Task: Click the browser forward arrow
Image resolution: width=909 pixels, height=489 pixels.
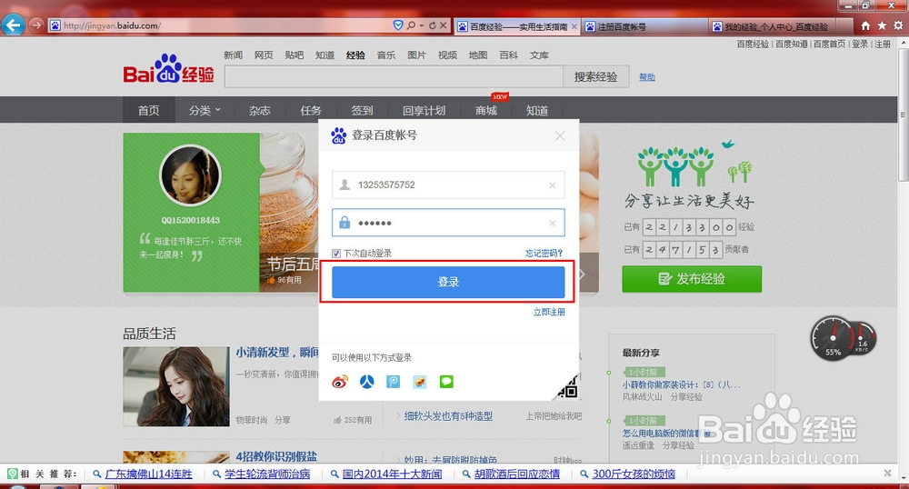Action: 36,25
